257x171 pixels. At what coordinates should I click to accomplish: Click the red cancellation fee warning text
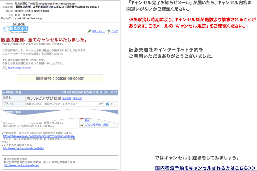pyautogui.click(x=192, y=23)
